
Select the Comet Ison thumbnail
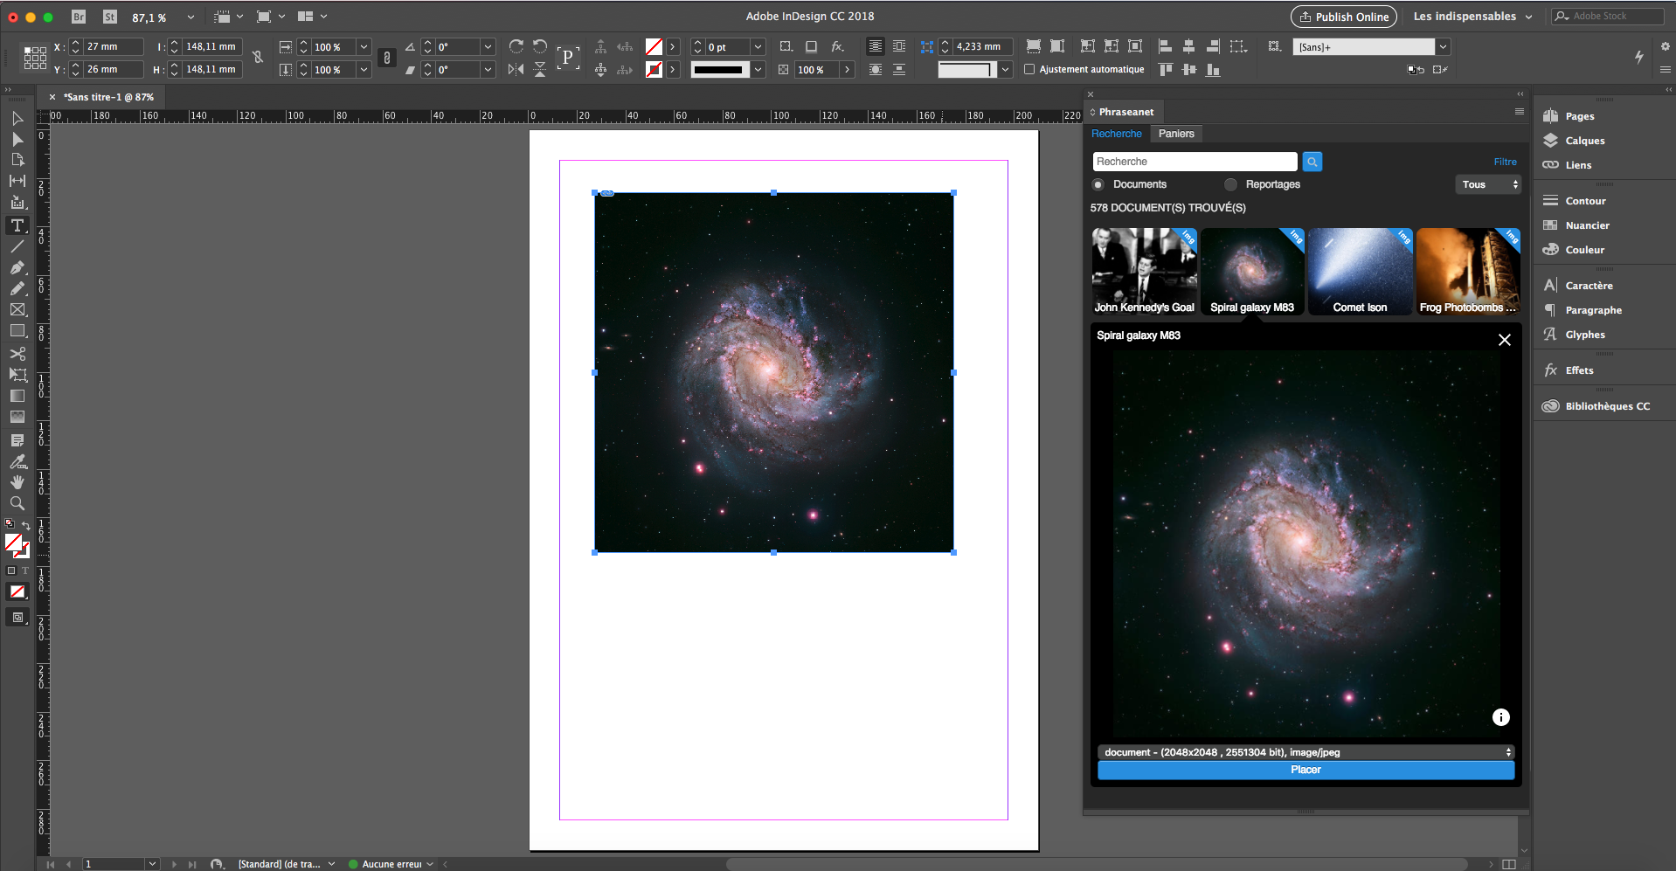point(1360,271)
